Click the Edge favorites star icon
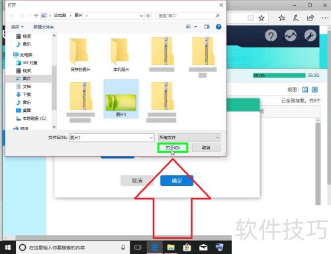The image size is (331, 254). click(261, 18)
